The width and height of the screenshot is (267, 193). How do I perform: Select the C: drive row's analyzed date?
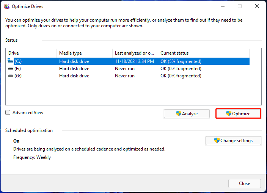[x=134, y=61]
